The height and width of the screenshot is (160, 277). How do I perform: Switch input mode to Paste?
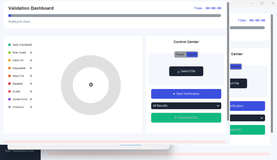[x=180, y=55]
